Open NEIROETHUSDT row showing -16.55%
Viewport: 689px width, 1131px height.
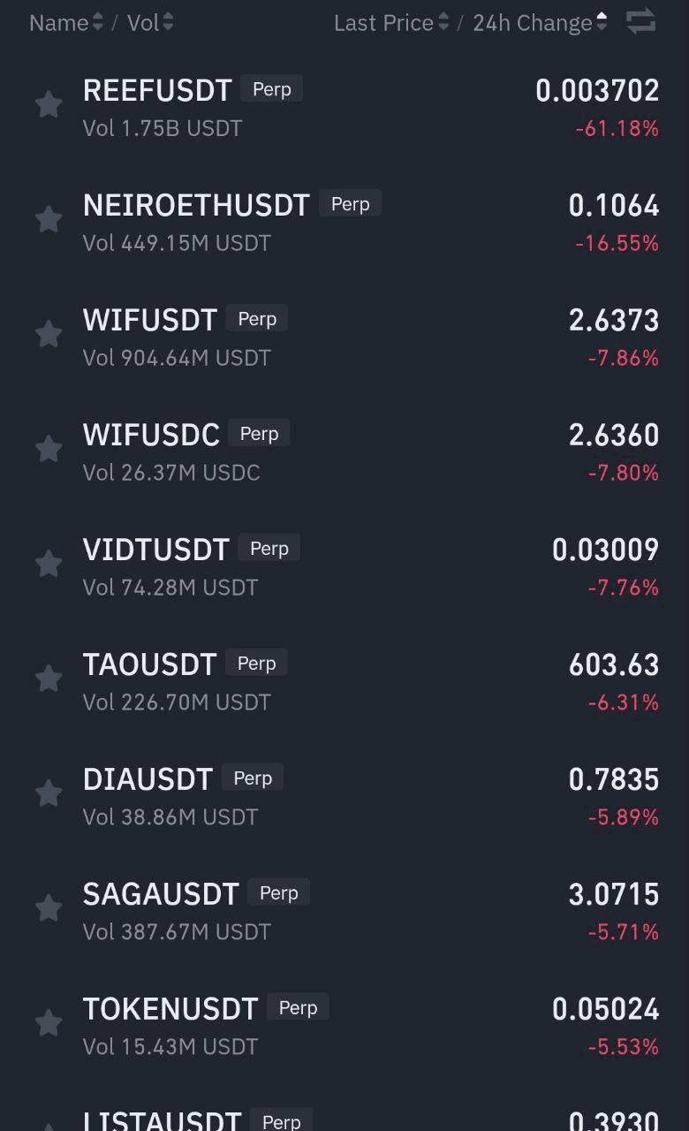[x=344, y=223]
